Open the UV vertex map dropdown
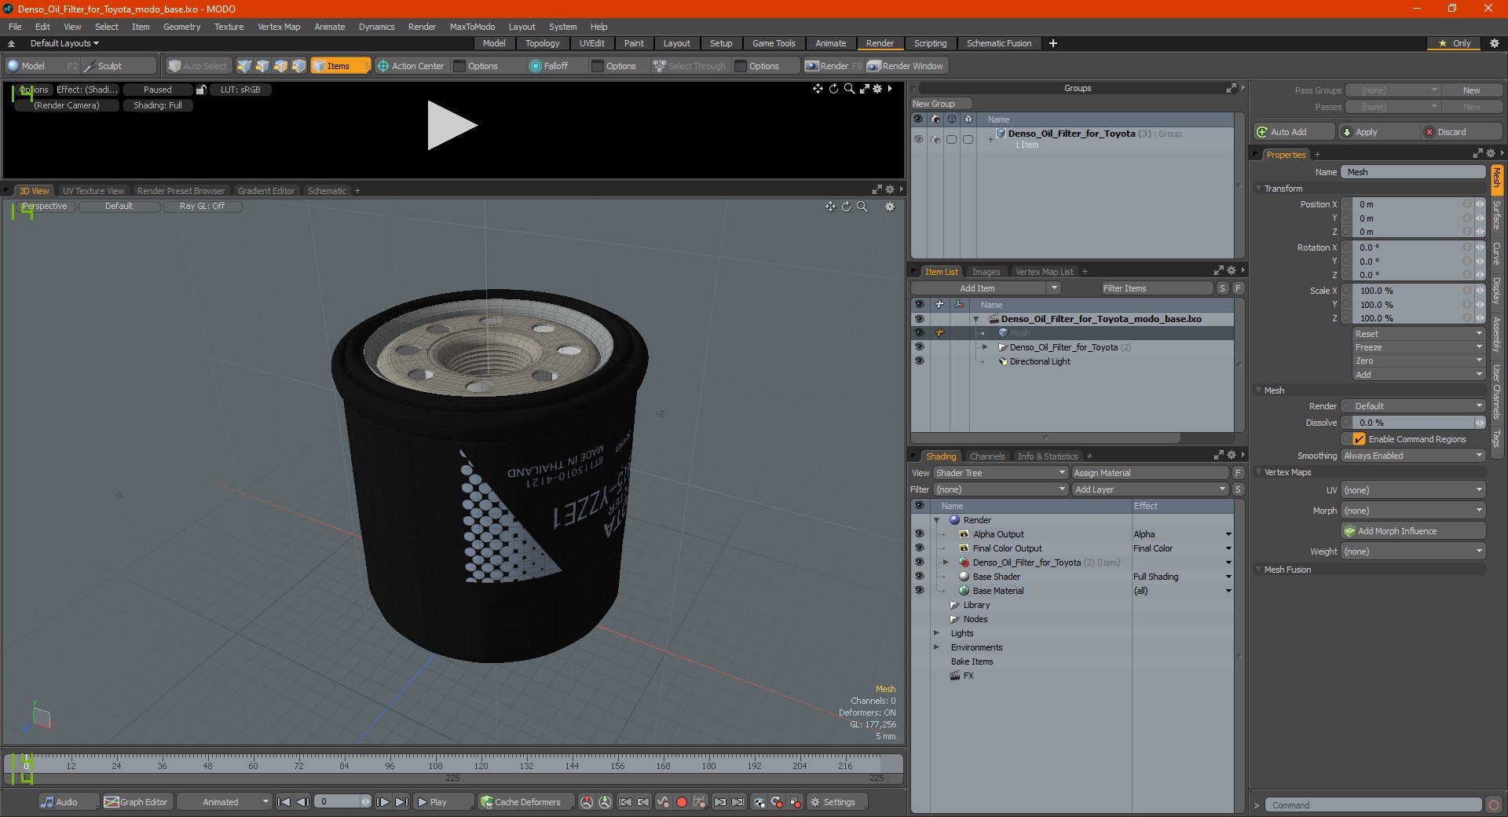 pyautogui.click(x=1413, y=490)
